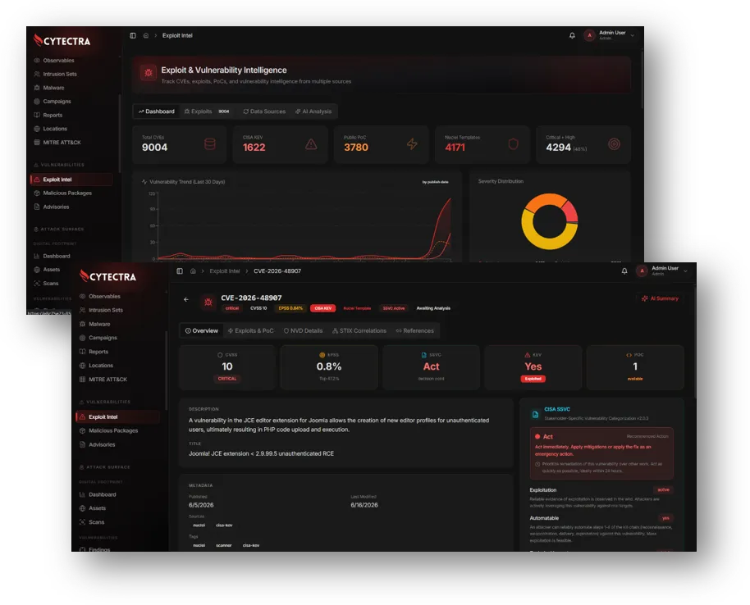The image size is (750, 605).
Task: Click the 'active' badge beside Exploitation
Action: coord(663,490)
